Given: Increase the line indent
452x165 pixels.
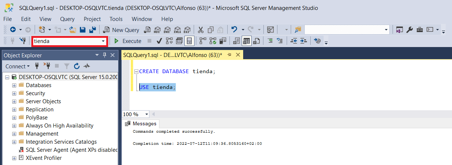Looking at the screenshot, I should point(303,41).
